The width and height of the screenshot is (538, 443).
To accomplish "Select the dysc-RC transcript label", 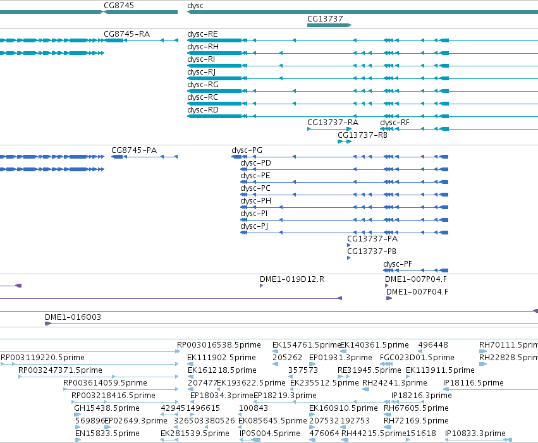I will click(202, 97).
